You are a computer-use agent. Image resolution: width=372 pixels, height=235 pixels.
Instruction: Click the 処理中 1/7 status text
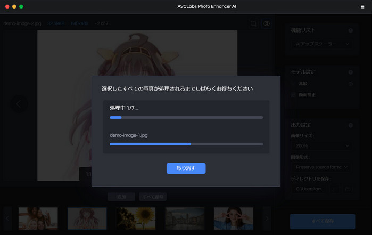pyautogui.click(x=124, y=108)
